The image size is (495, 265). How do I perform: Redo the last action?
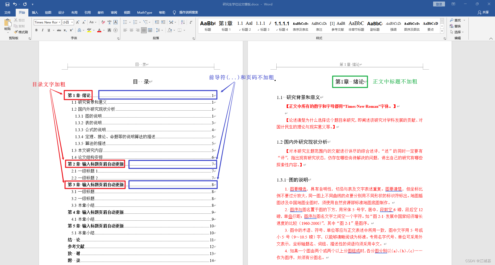coord(25,4)
